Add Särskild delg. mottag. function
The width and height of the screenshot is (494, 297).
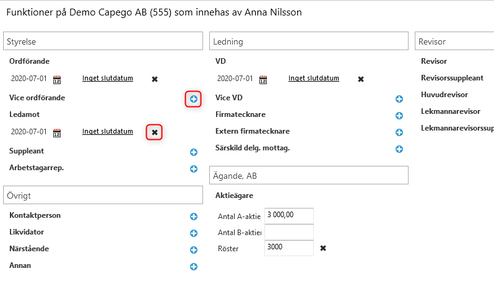[399, 149]
